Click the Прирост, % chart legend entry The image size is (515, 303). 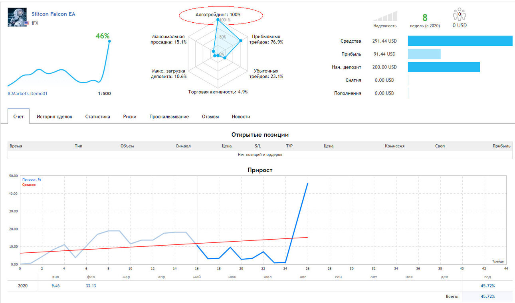32,179
